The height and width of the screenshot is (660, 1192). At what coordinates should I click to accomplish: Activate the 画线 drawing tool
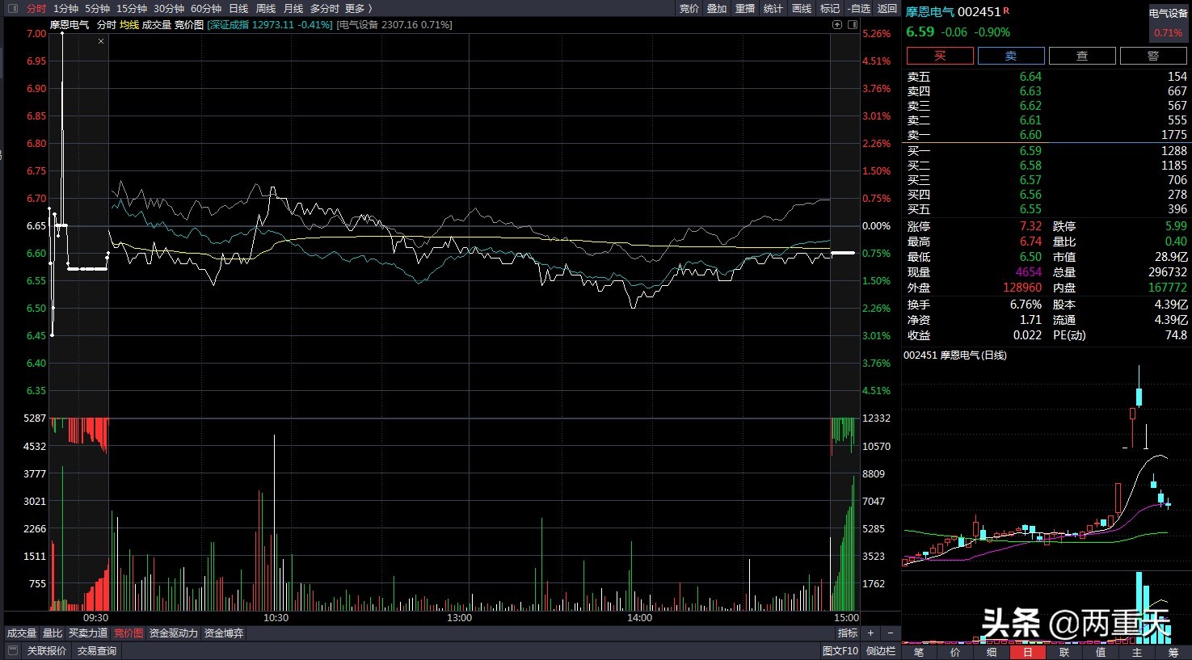(x=802, y=8)
